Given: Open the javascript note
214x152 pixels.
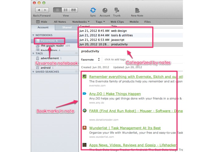Looking at the screenshot, I should 131,40.
